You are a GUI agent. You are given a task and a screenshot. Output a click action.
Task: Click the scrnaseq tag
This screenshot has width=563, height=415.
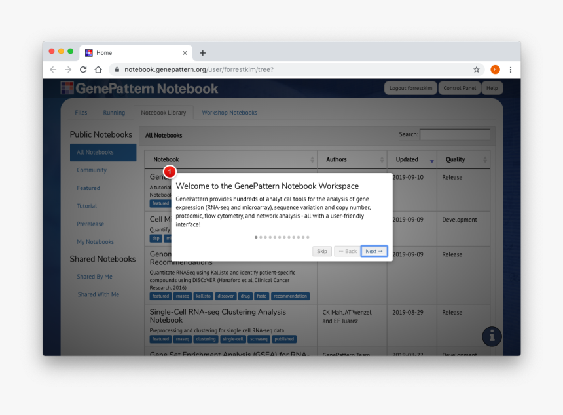click(x=259, y=339)
